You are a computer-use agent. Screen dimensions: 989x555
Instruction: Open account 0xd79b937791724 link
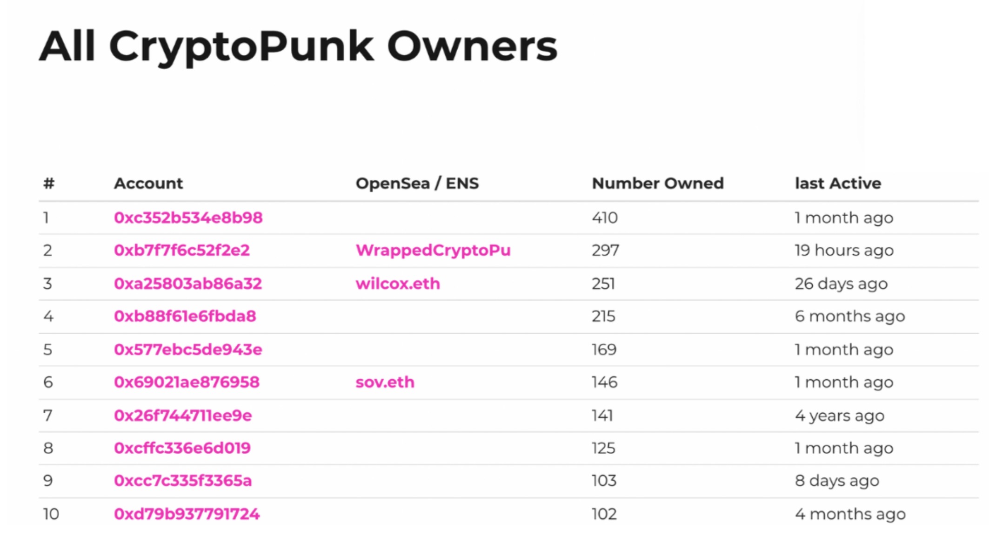pyautogui.click(x=186, y=515)
